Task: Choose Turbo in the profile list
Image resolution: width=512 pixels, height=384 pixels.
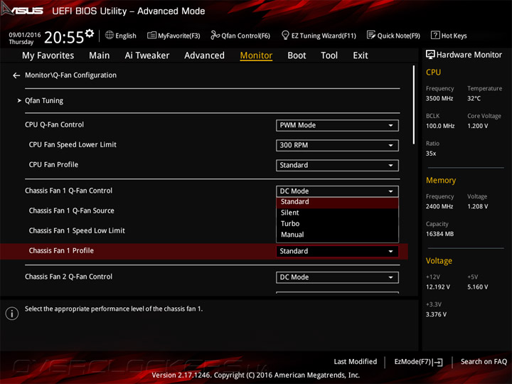Action: pyautogui.click(x=337, y=224)
